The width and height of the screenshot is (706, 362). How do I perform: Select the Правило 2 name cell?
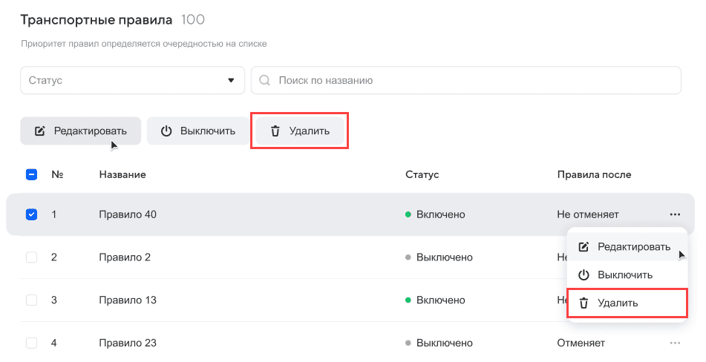coord(125,257)
